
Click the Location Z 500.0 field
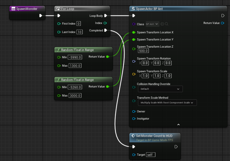[x=143, y=51]
